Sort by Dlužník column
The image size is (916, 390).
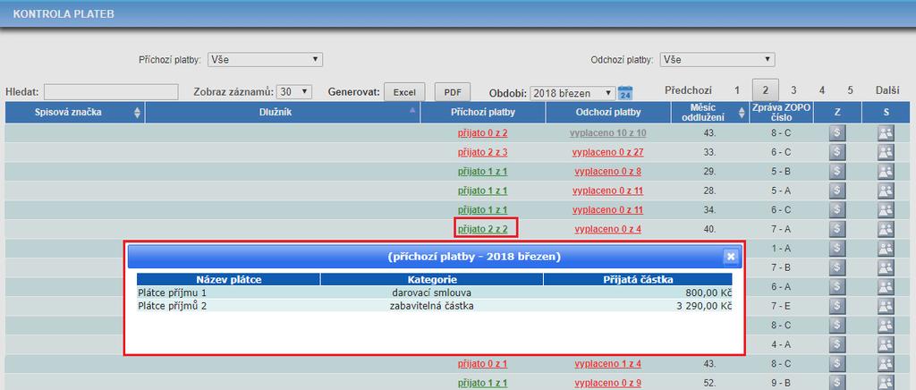pyautogui.click(x=283, y=113)
